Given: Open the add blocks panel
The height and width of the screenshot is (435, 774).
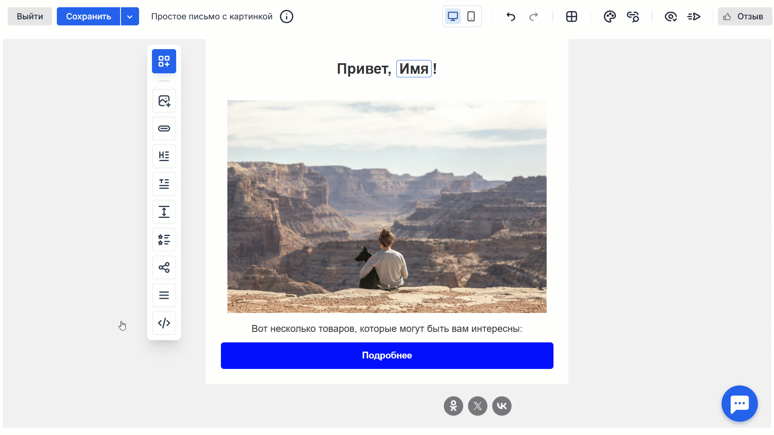Looking at the screenshot, I should tap(164, 61).
